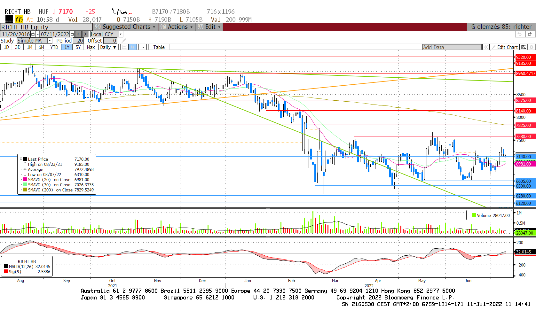Open chart annotations notes icon
The width and height of the screenshot is (536, 318).
point(524,47)
